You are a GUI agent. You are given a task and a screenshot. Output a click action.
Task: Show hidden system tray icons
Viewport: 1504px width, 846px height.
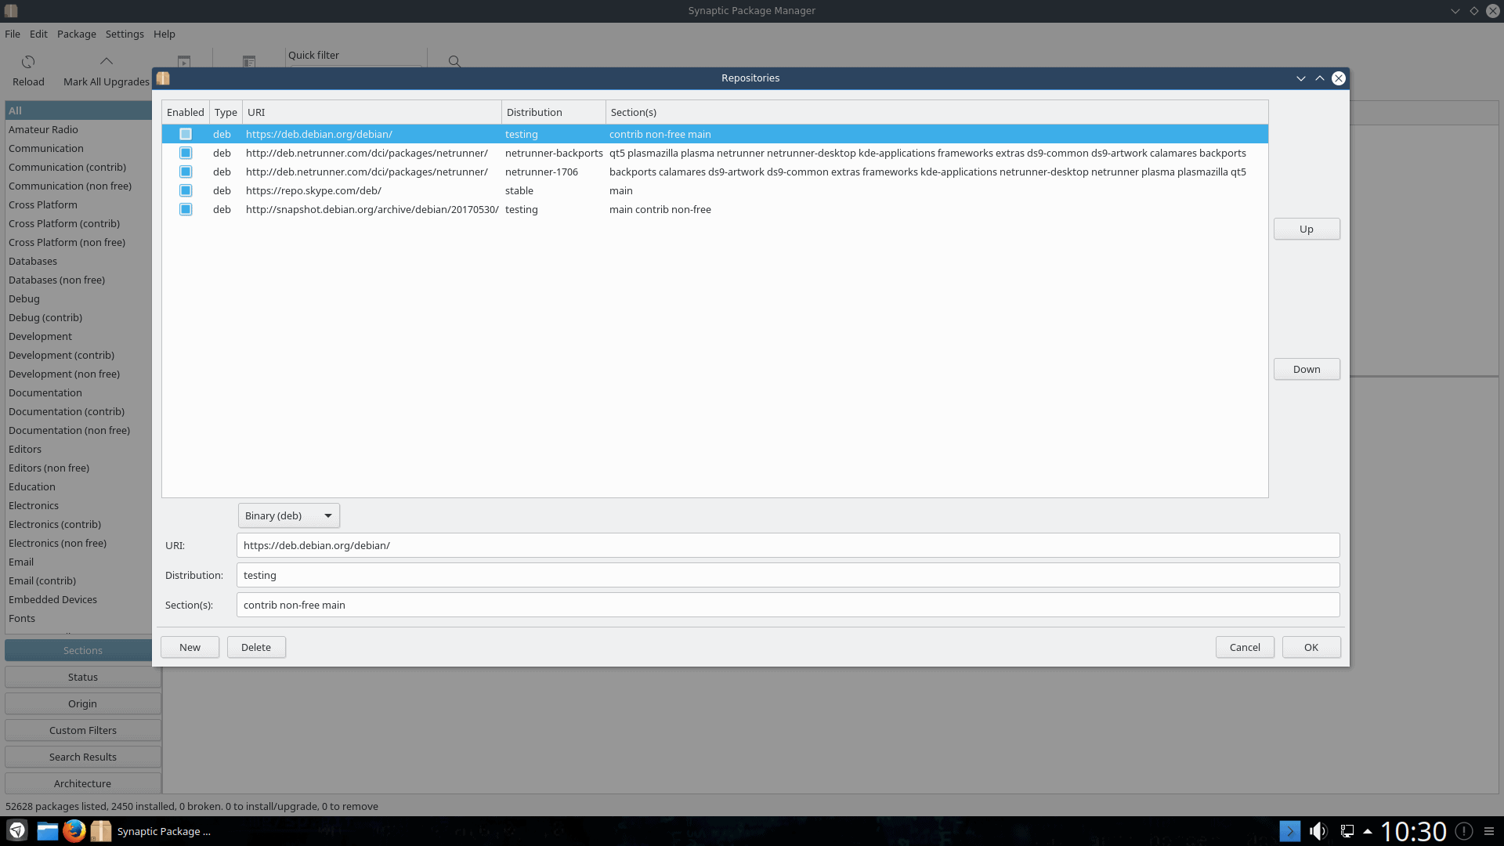pos(1368,831)
